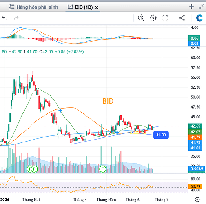The height and width of the screenshot is (204, 206).
Task: Click the blue C logo icon
Action: pos(199,18)
